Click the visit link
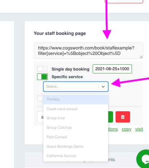The image size is (149, 168). point(139,129)
